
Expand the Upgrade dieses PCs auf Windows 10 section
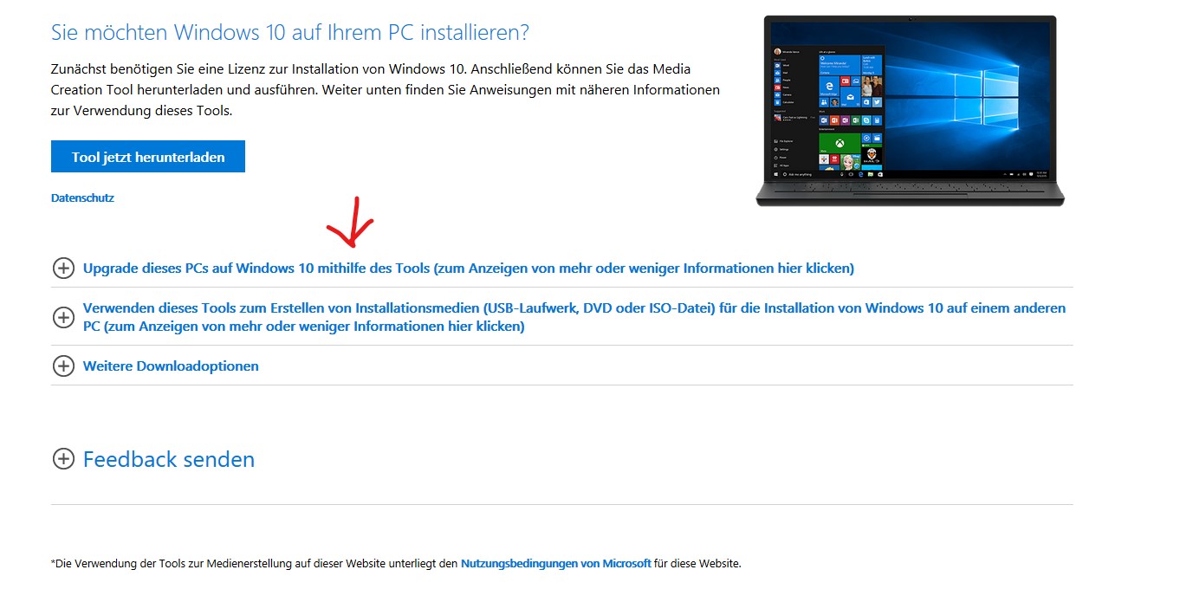tap(469, 268)
